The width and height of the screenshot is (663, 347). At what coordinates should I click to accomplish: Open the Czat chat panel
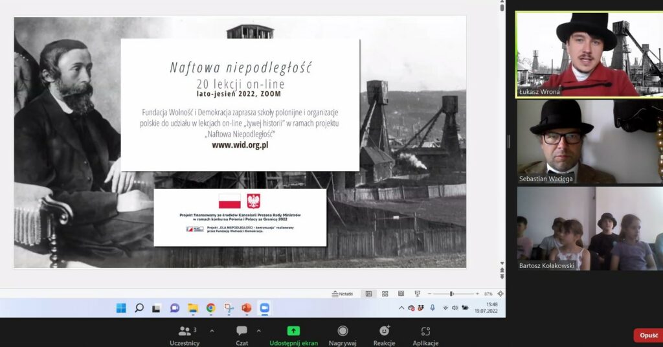pyautogui.click(x=242, y=335)
